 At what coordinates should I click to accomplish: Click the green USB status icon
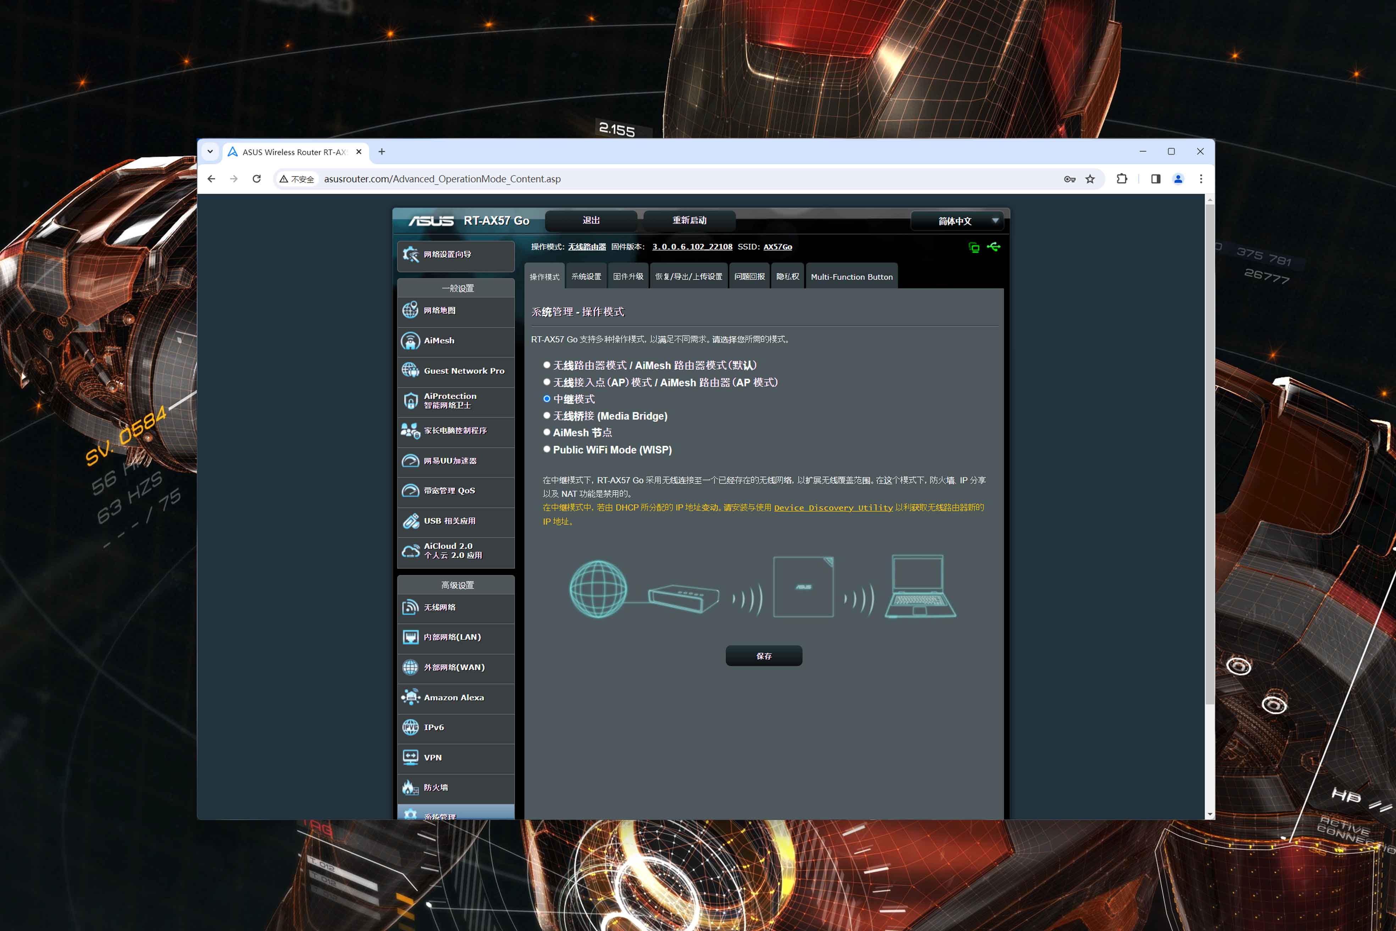click(993, 246)
